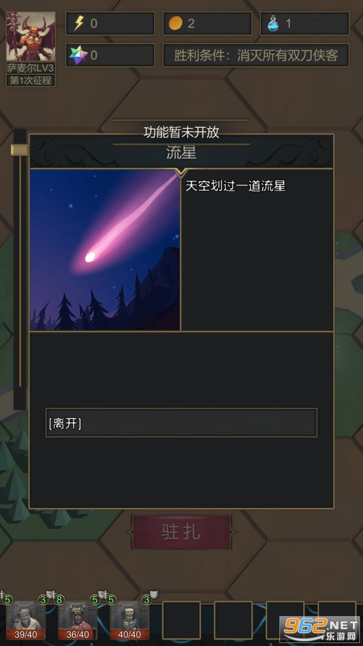363x646 pixels.
Task: Tap the shield icon above third unit
Action: pyautogui.click(x=154, y=594)
